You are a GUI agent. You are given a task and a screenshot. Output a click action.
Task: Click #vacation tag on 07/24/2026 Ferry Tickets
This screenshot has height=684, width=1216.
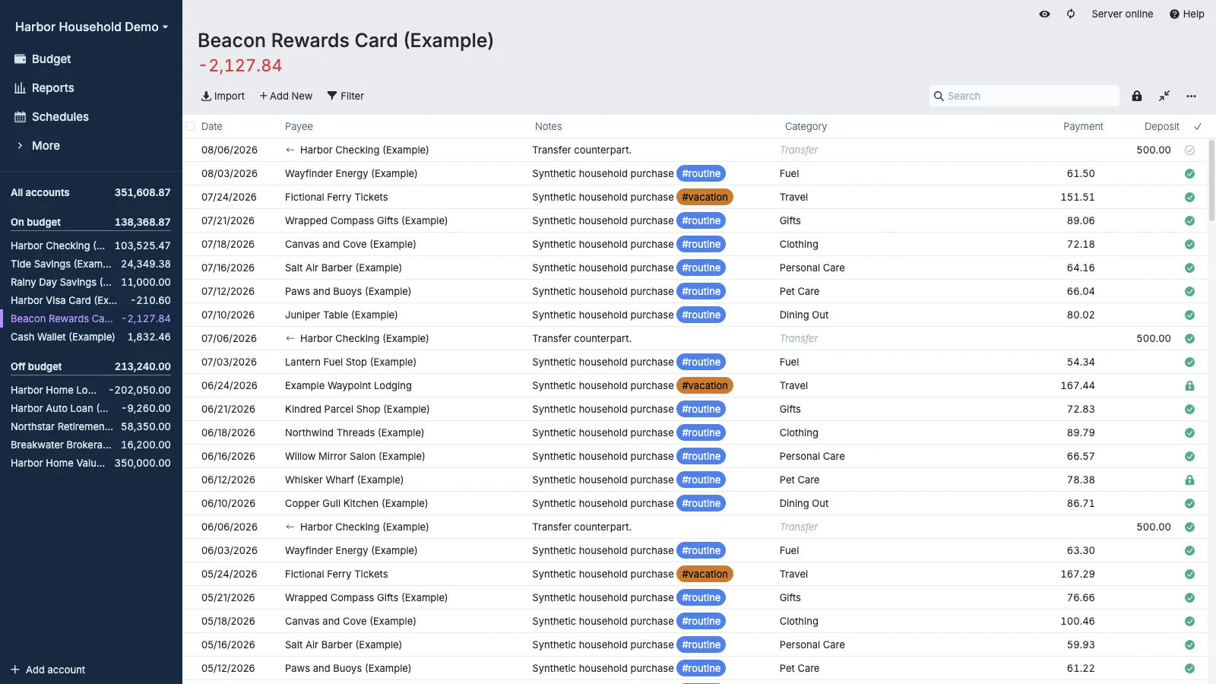(x=705, y=197)
